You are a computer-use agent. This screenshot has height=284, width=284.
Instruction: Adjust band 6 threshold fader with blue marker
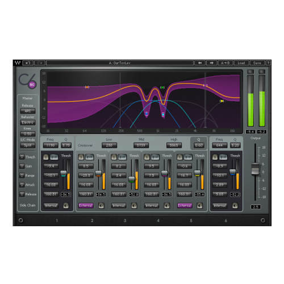[x=232, y=172]
